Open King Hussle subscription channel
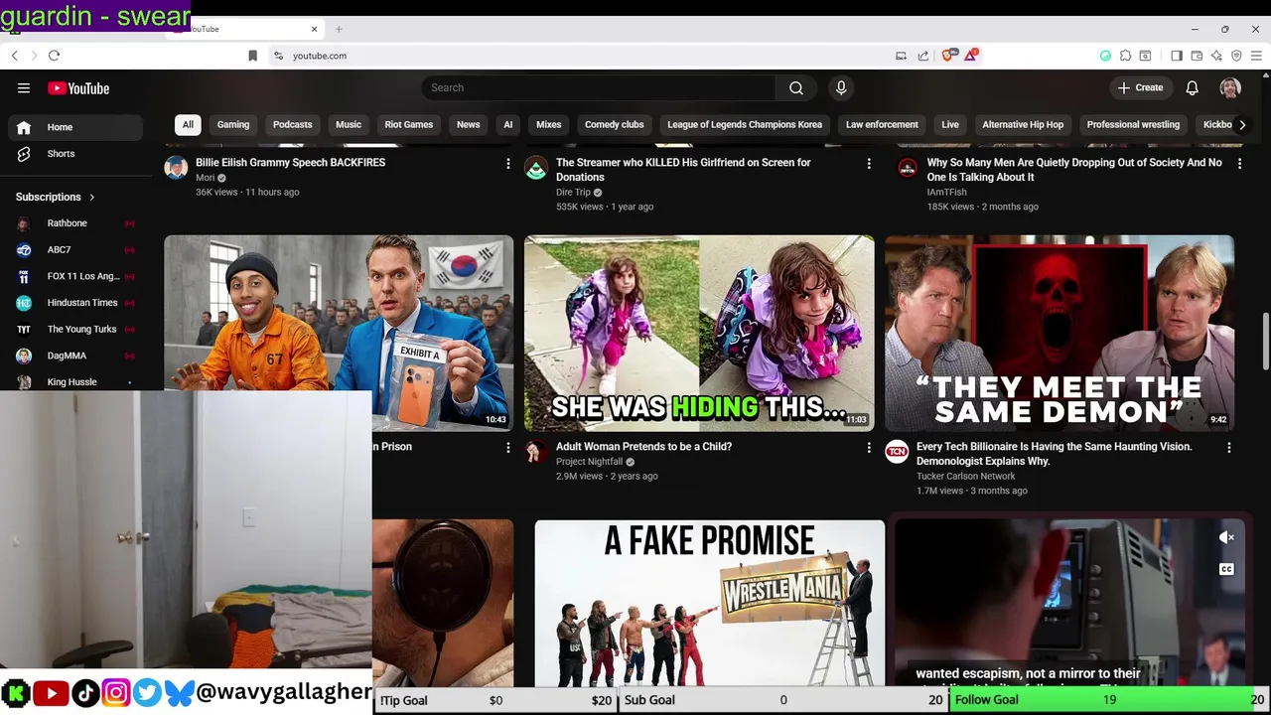 click(x=75, y=382)
